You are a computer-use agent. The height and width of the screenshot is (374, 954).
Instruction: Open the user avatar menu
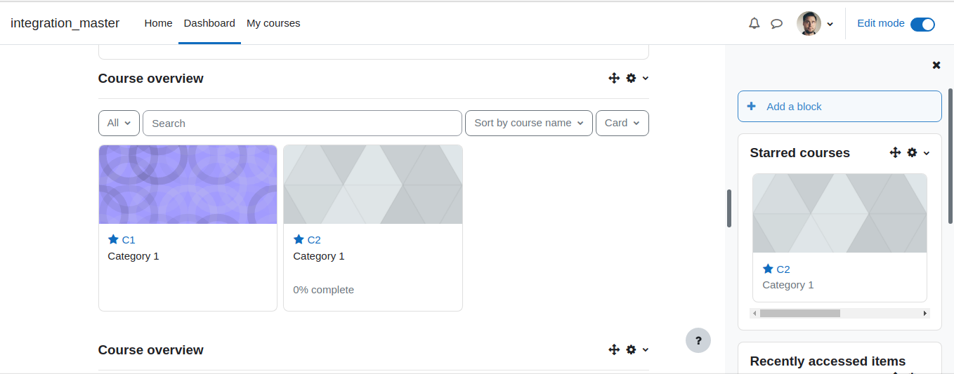pyautogui.click(x=815, y=23)
